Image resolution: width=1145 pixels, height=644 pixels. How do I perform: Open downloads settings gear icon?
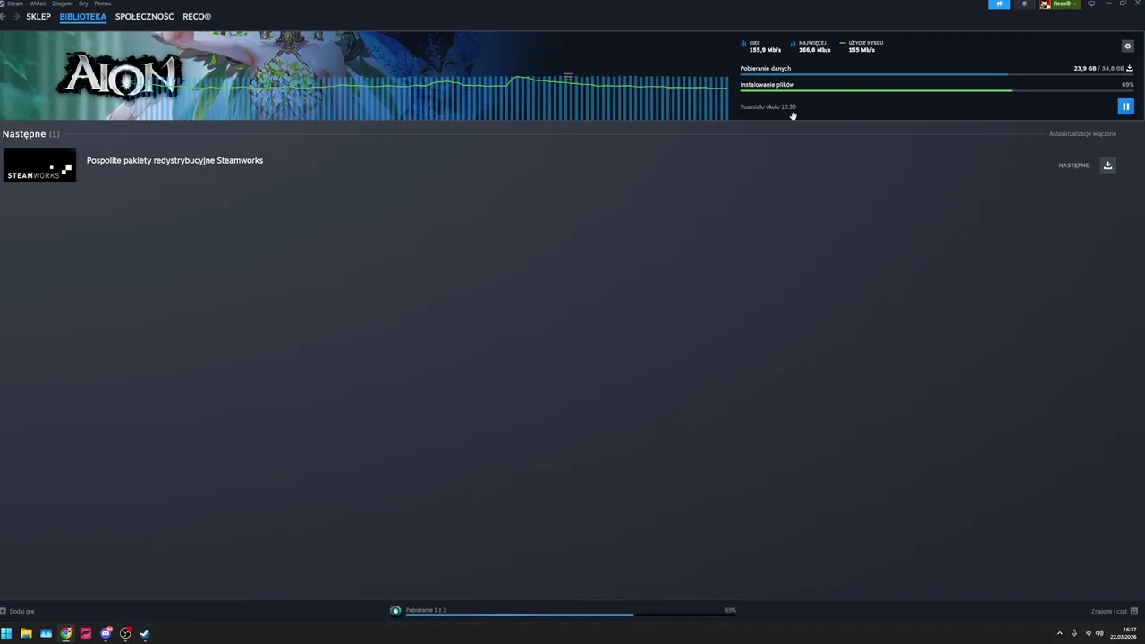tap(1127, 47)
